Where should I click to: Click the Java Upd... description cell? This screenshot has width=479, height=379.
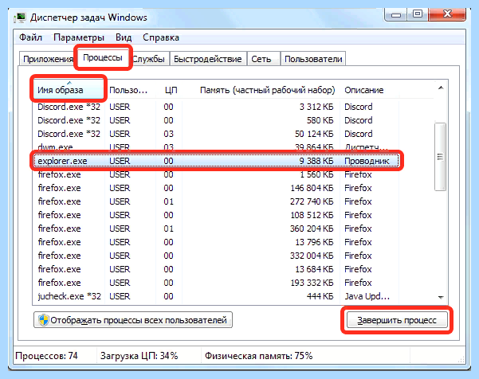(367, 296)
